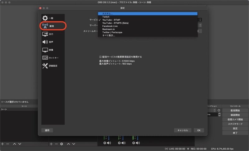
Task: Open the 映像 video settings section
Action: 53,50
